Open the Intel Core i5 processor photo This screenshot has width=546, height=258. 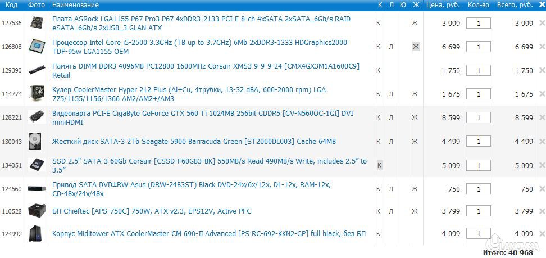click(x=37, y=47)
